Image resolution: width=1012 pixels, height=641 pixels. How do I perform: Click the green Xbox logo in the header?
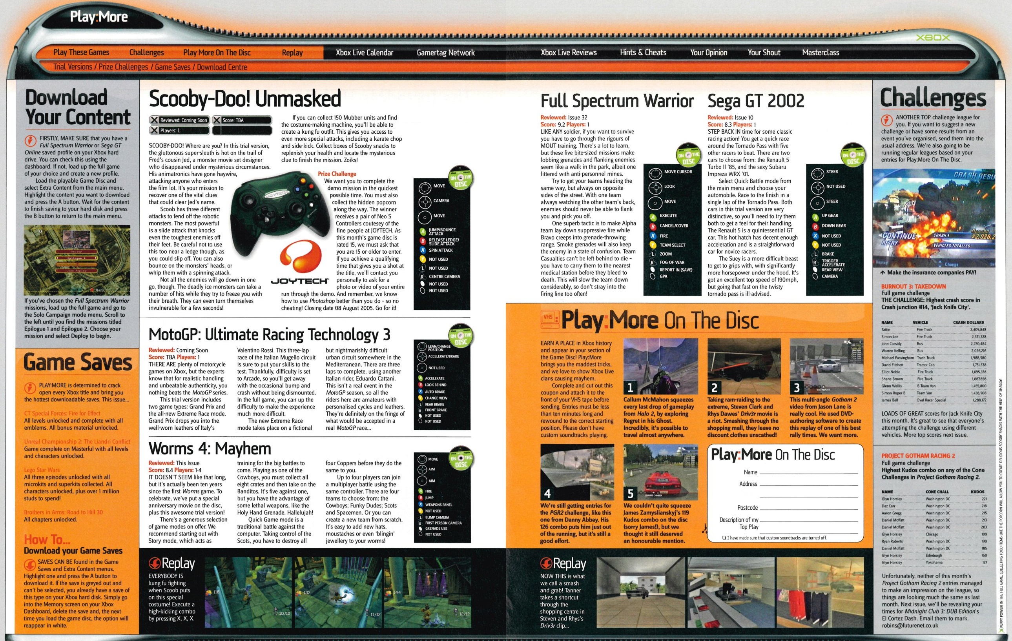pyautogui.click(x=933, y=38)
